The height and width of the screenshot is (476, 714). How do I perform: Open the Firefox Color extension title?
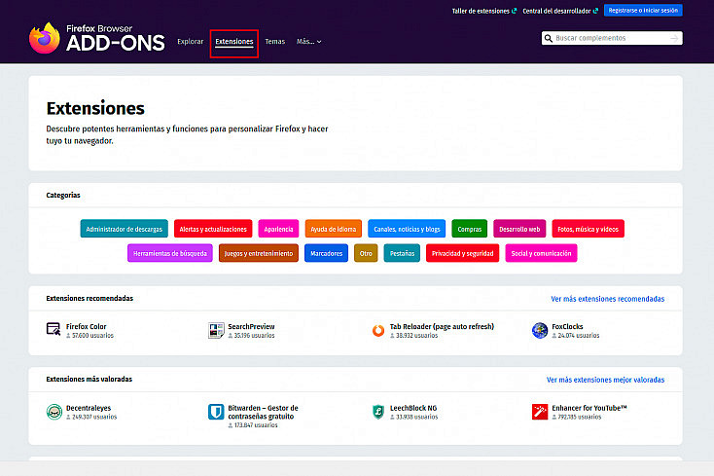pyautogui.click(x=86, y=327)
